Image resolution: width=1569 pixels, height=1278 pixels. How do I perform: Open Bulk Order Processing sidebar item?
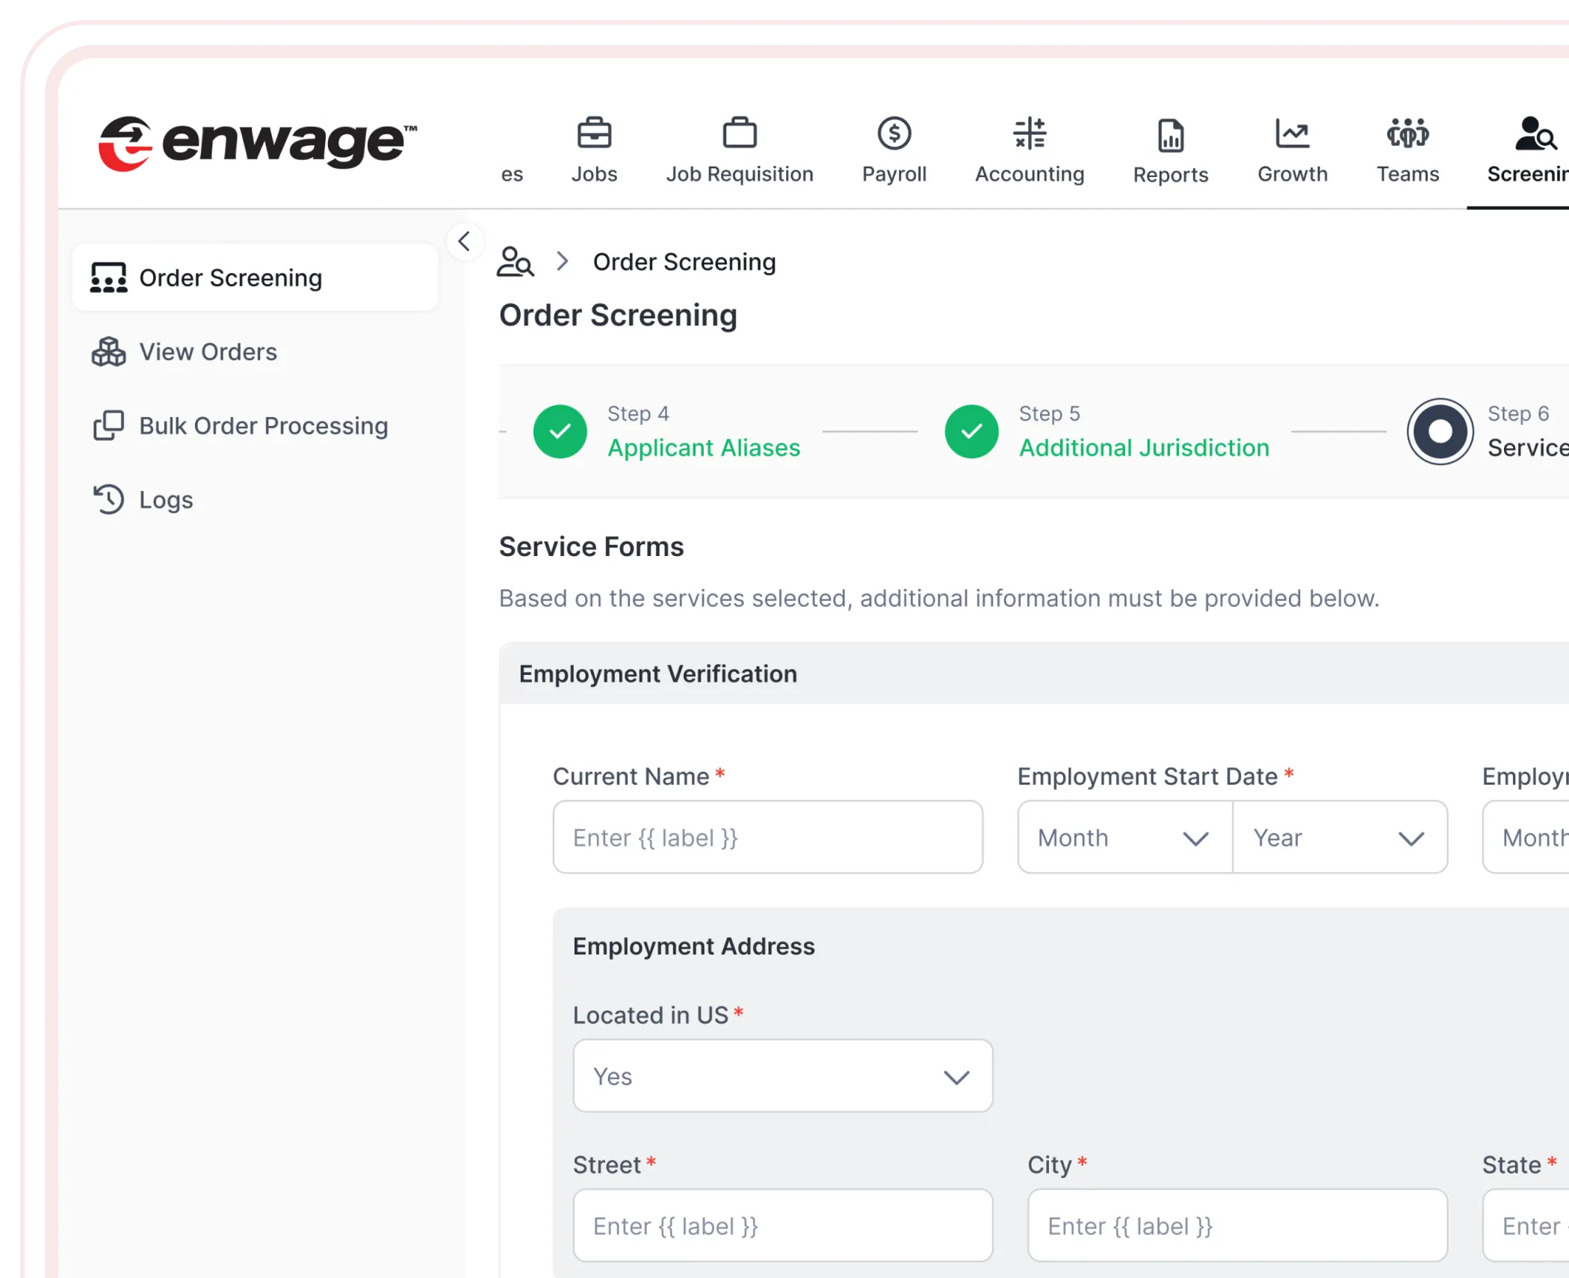(263, 426)
